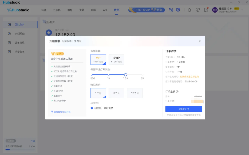Set slider to the 500 mark
This screenshot has width=249, height=155.
point(92,74)
